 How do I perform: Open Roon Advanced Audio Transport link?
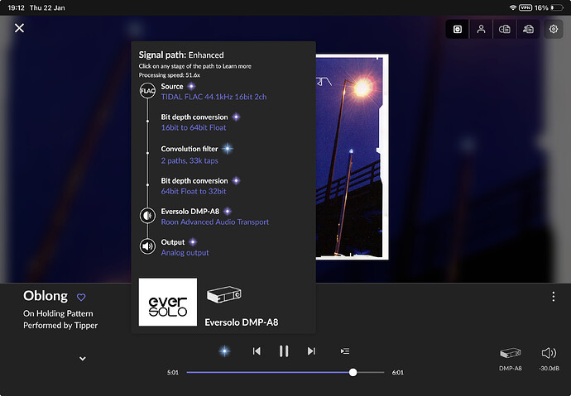tap(215, 222)
